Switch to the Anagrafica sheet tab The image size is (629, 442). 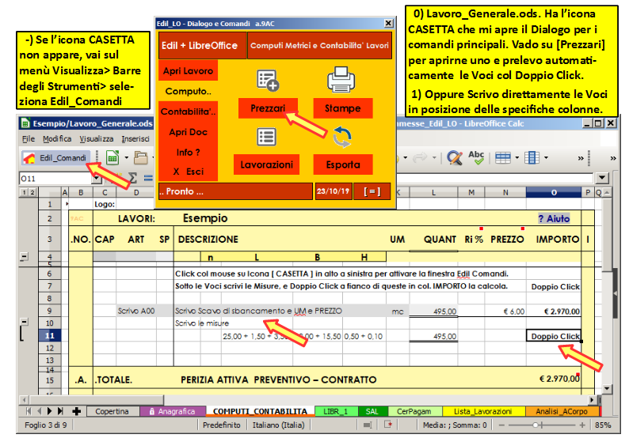(173, 411)
